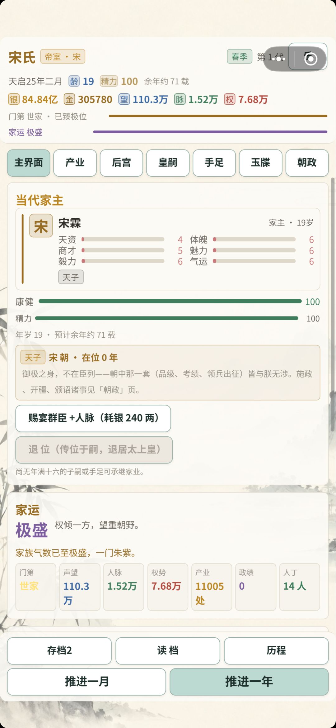
Task: Open the 后宫 tab
Action: (x=121, y=163)
